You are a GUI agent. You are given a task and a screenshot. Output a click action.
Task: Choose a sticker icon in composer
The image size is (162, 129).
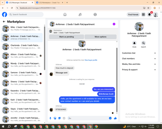pos(60,118)
